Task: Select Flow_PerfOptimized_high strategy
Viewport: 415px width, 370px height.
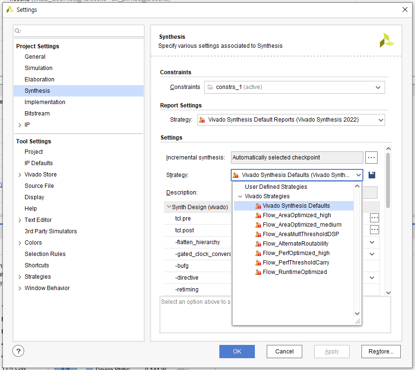Action: pyautogui.click(x=294, y=253)
